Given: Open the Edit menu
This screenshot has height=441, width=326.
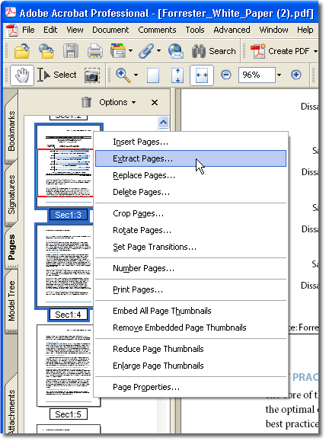Looking at the screenshot, I should click(x=50, y=30).
